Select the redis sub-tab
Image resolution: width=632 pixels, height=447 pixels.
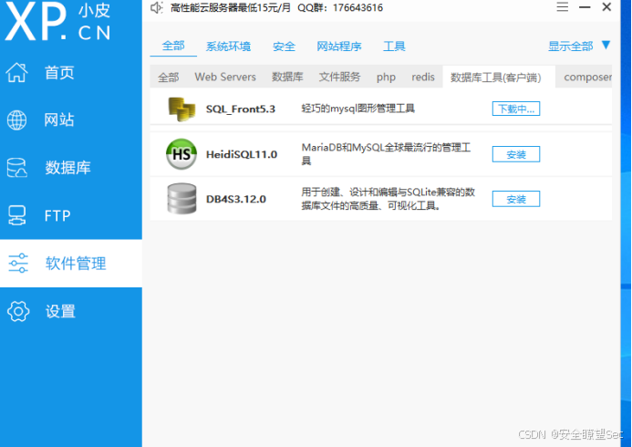point(423,77)
